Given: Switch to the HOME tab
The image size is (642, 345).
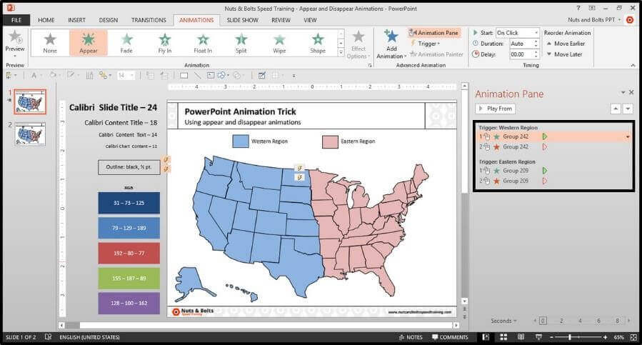Looking at the screenshot, I should [46, 20].
